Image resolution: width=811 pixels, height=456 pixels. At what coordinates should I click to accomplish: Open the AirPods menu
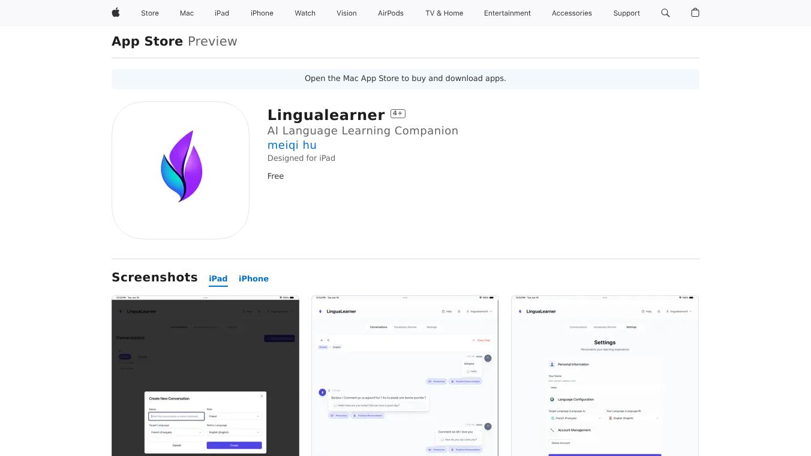coord(391,13)
